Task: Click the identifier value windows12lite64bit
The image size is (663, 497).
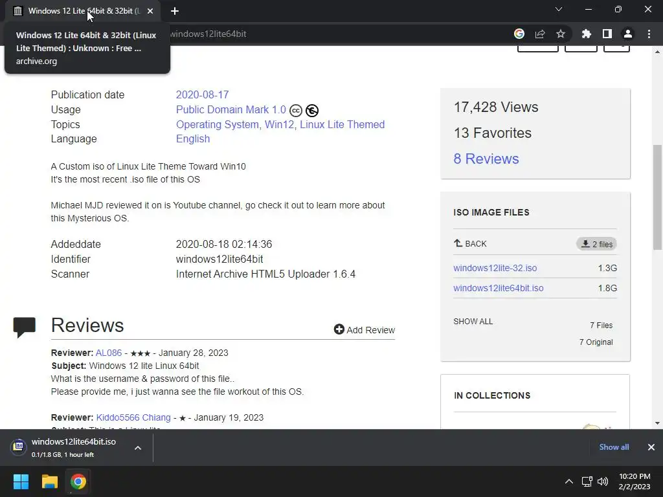Action: pos(219,259)
